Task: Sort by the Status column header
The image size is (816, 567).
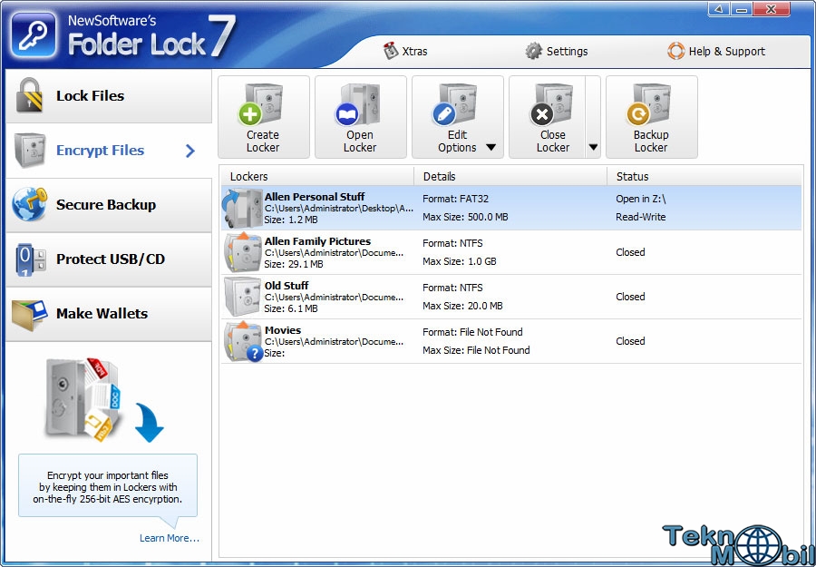Action: pyautogui.click(x=704, y=177)
